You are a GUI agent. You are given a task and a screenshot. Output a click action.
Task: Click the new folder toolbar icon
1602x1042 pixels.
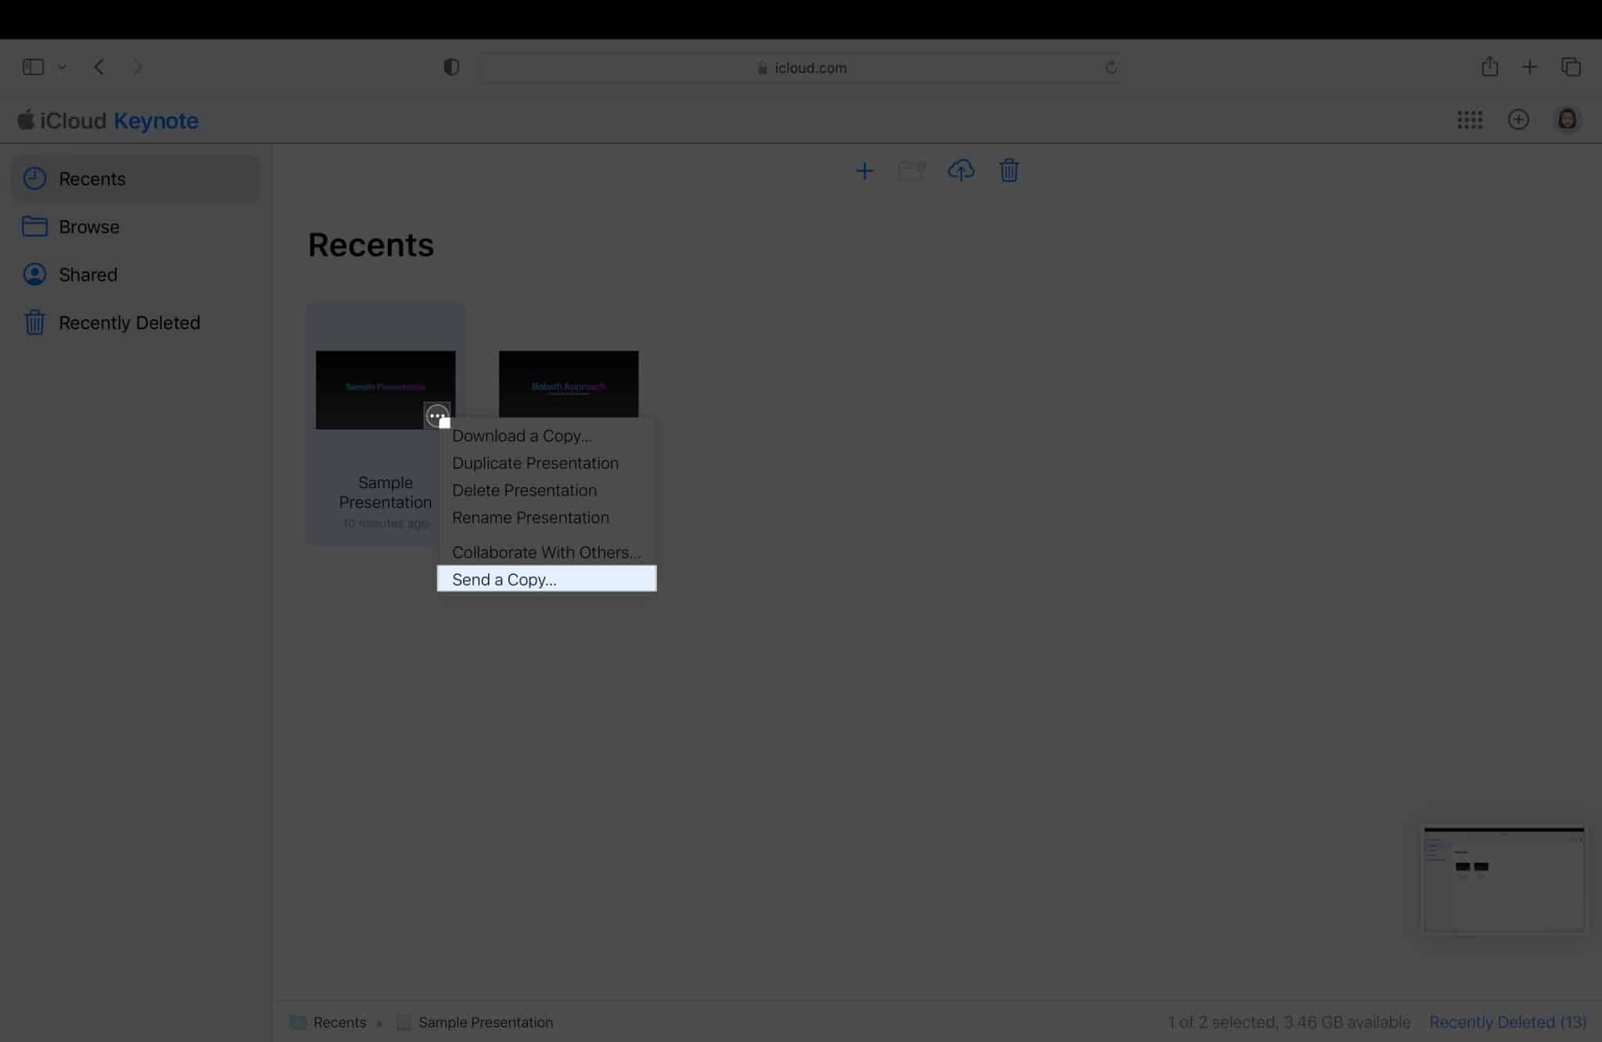click(x=911, y=171)
